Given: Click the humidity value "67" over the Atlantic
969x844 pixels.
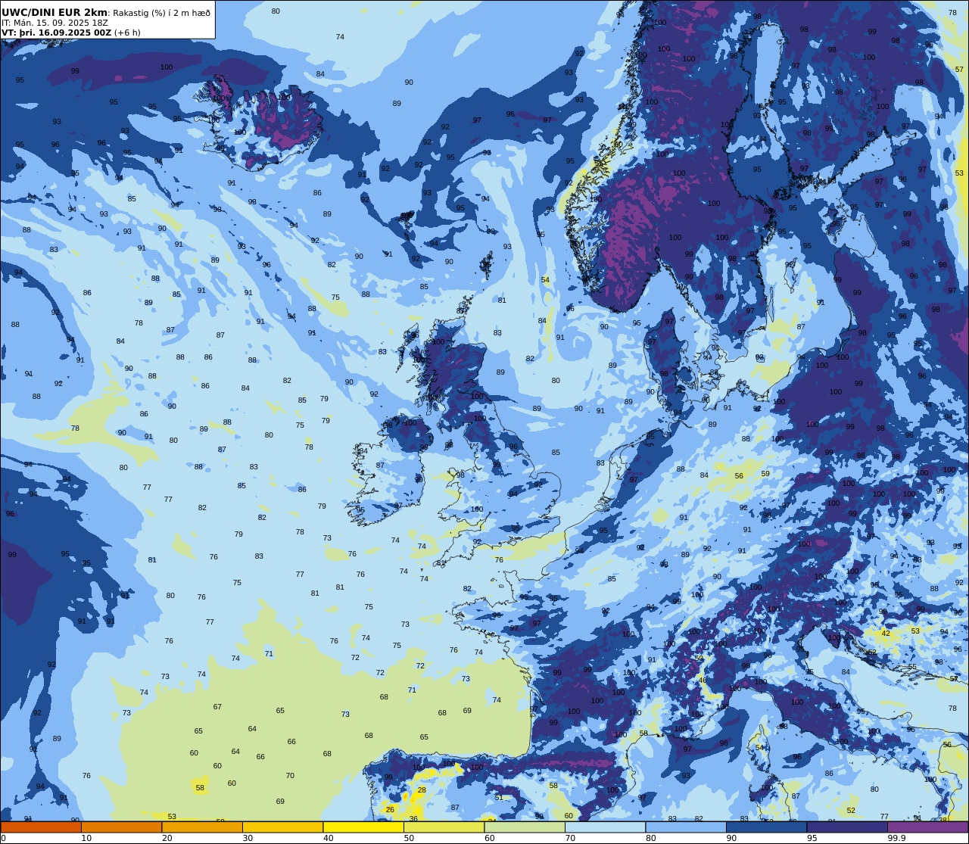Looking at the screenshot, I should (217, 707).
